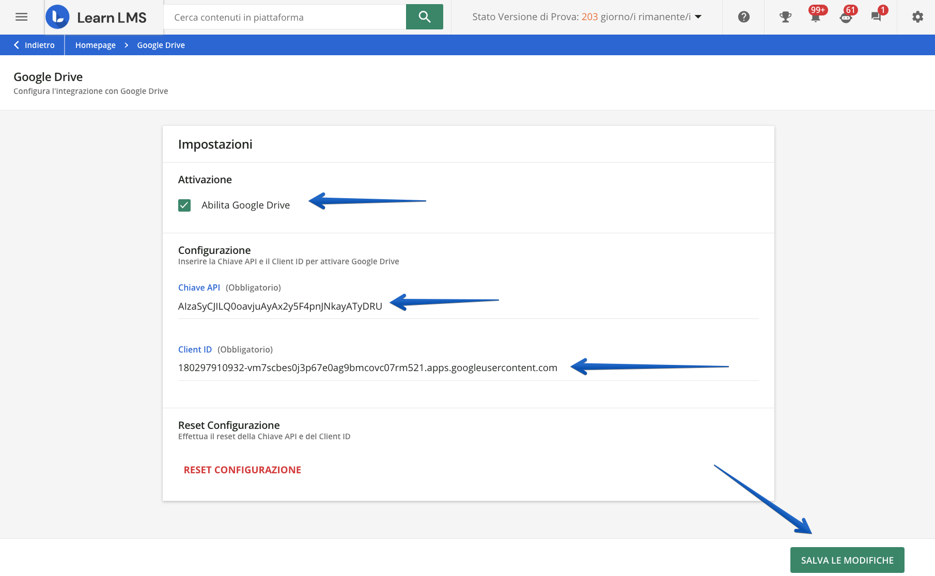Click the Chiave API input field
This screenshot has height=576, width=935.
tap(469, 306)
